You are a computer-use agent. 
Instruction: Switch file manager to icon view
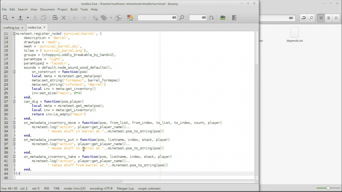[321, 18]
